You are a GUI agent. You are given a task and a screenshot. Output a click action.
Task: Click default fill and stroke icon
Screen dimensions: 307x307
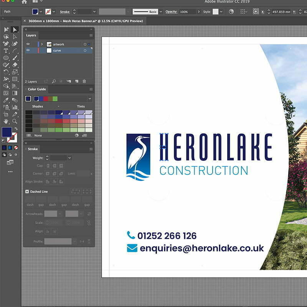[x=3, y=140]
